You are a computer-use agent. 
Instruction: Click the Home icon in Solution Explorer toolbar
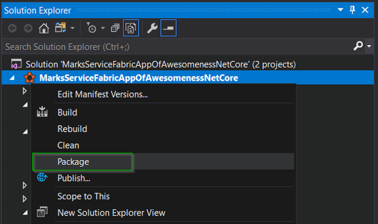pos(44,29)
